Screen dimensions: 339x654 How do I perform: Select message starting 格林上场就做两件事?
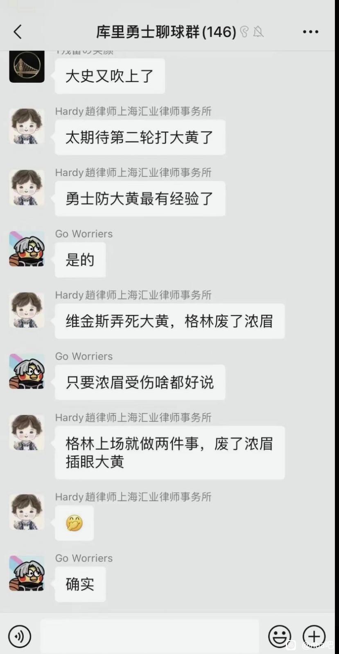coord(169,453)
